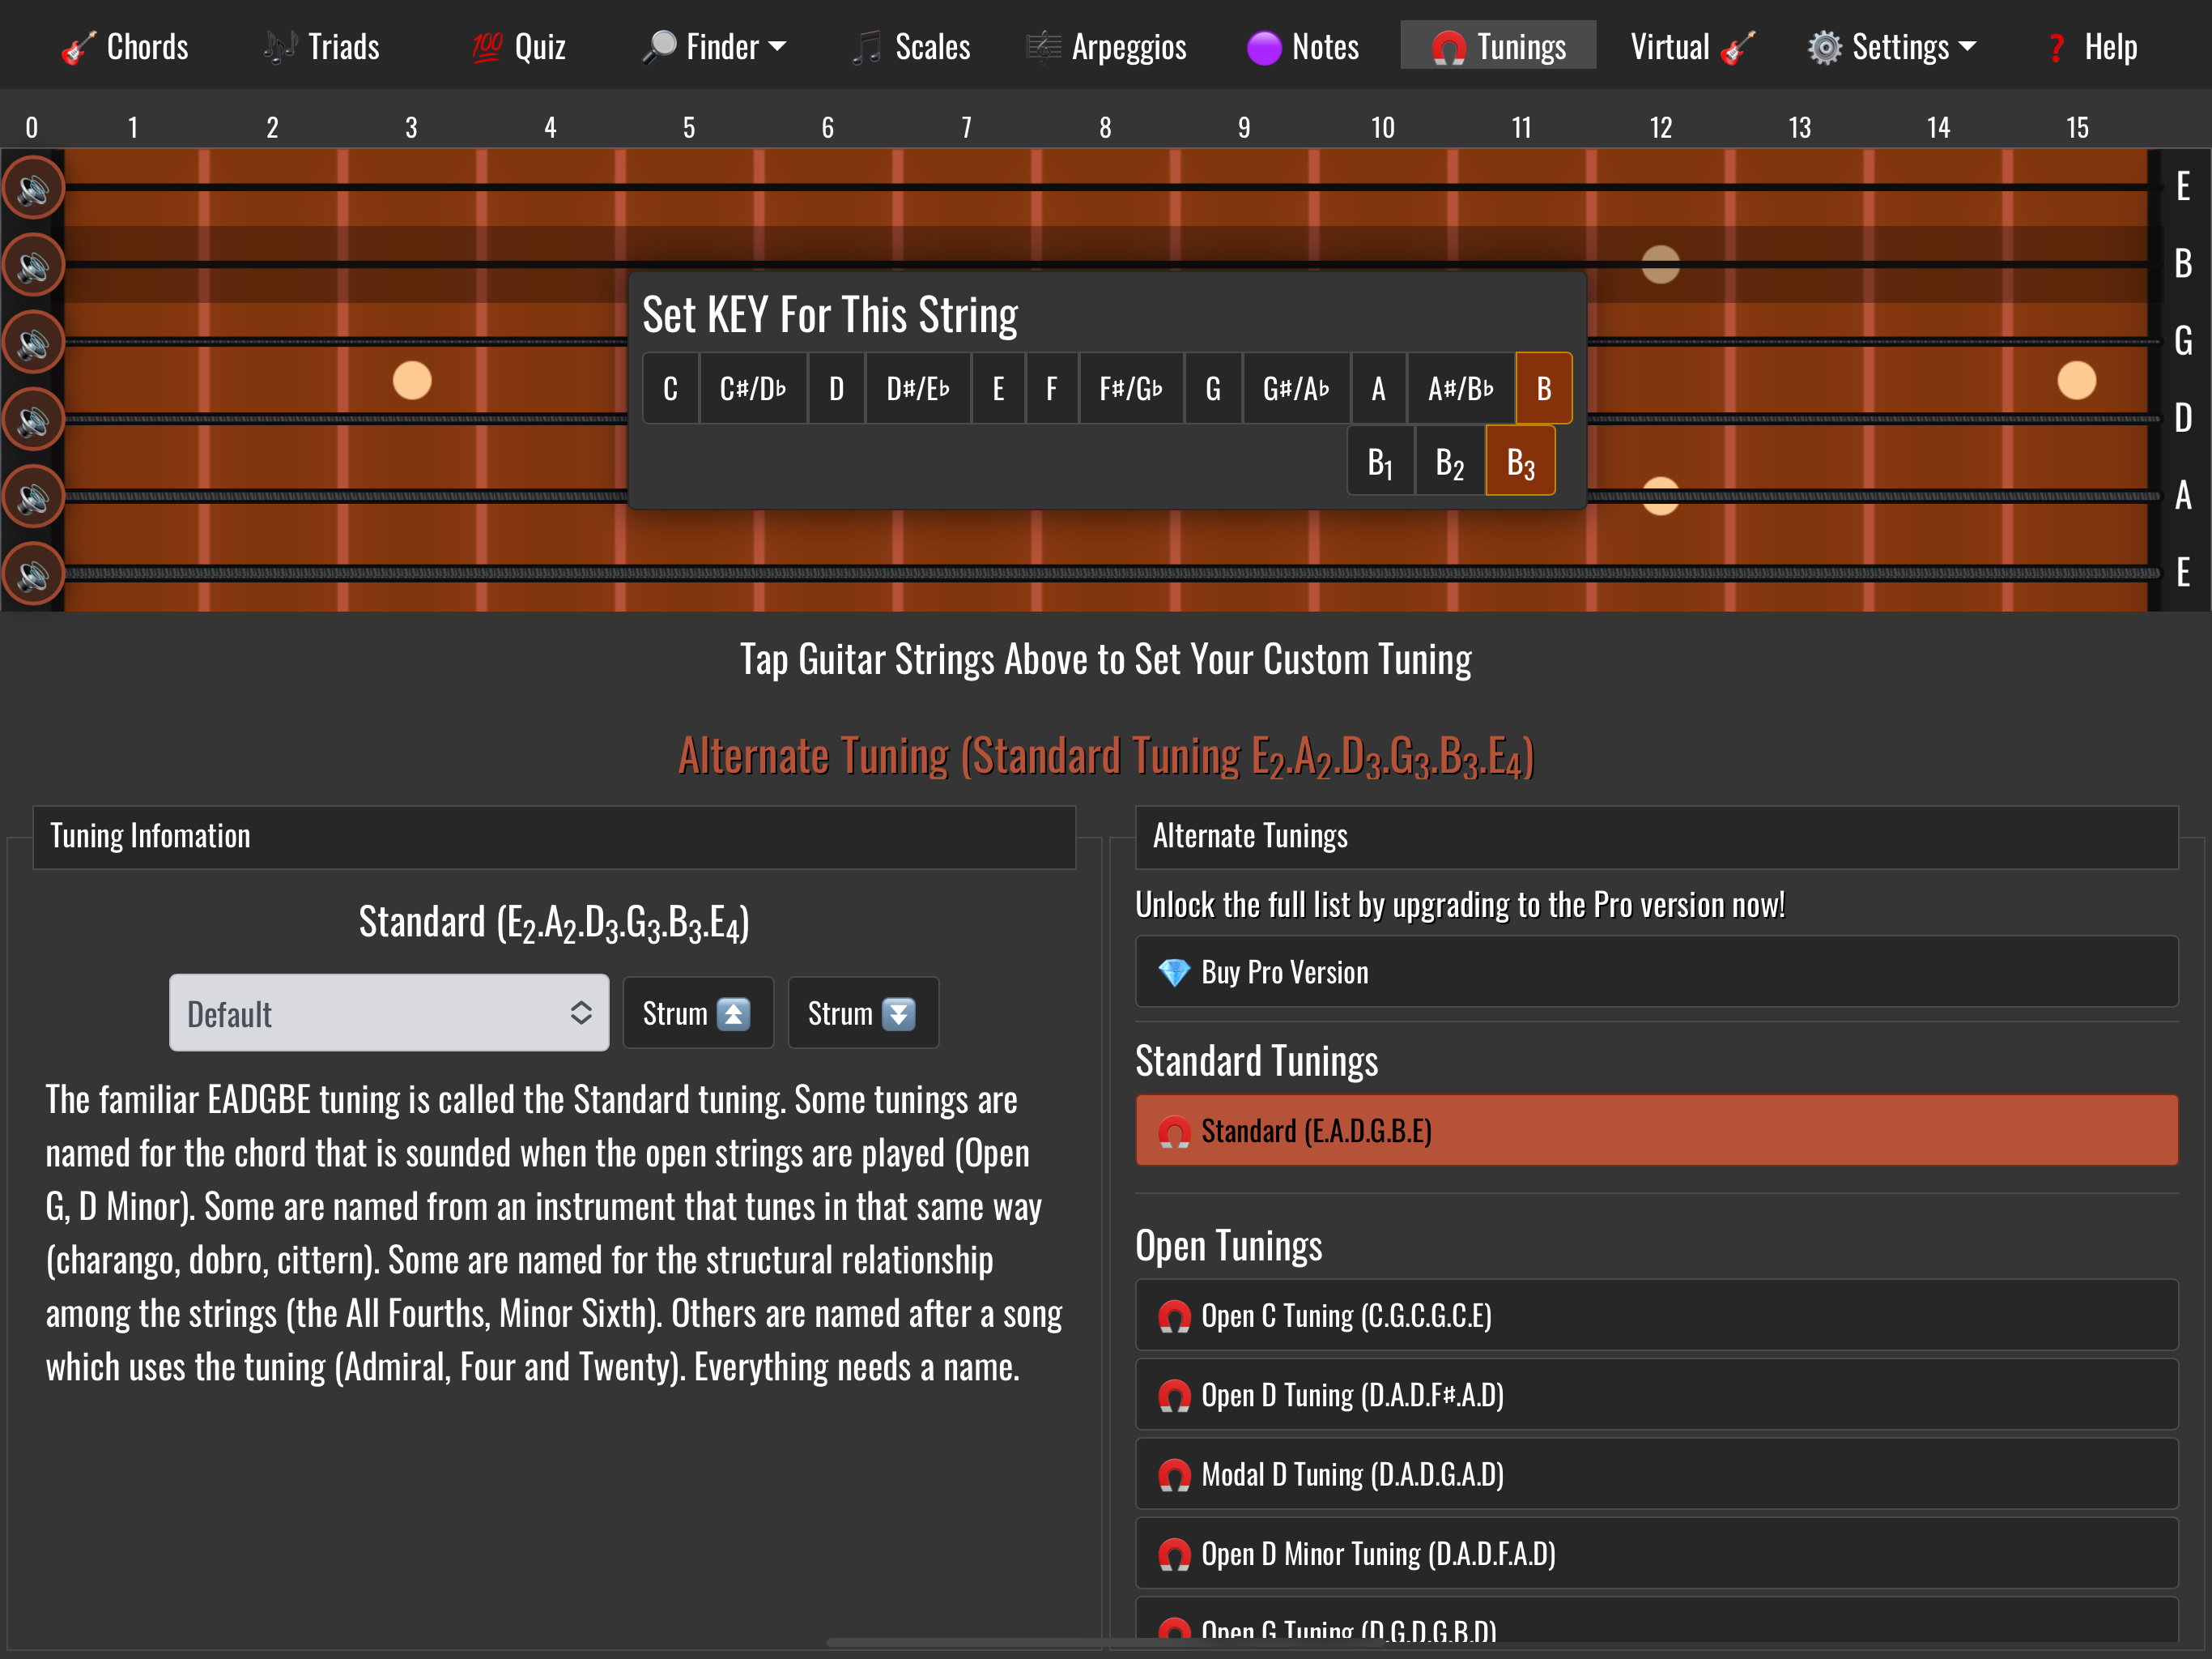Go to the Arpeggios page
Screen dimensions: 2212x1659
tap(1107, 46)
